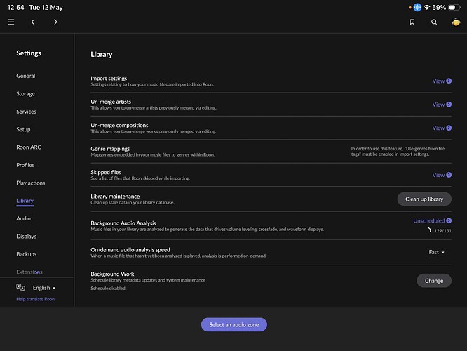This screenshot has height=351, width=467.
Task: Open the hamburger navigation menu
Action: [11, 22]
